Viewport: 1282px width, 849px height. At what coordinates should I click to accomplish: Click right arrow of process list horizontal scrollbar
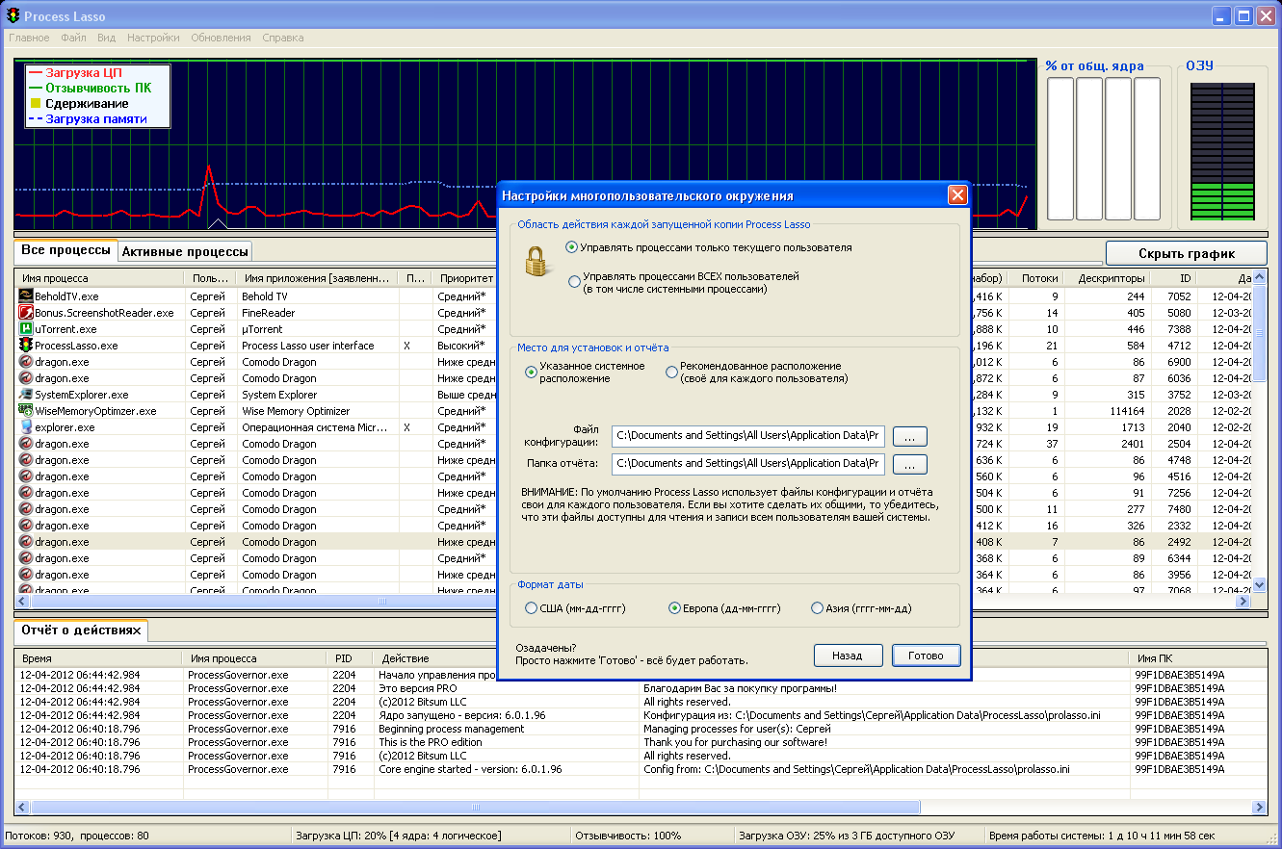[x=1243, y=602]
